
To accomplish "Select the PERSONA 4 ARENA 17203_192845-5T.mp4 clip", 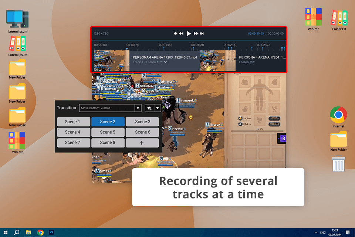I will (165, 57).
